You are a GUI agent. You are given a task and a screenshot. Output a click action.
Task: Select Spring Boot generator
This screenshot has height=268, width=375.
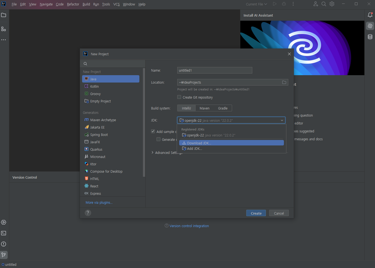click(x=111, y=135)
